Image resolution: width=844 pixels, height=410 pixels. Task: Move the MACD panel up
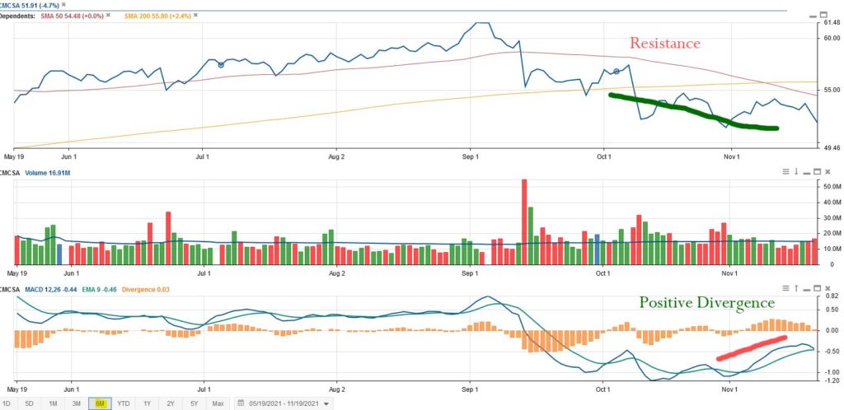795,288
